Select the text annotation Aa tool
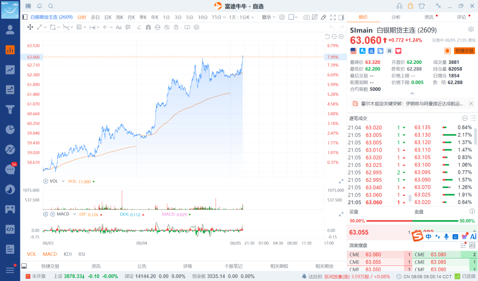The image size is (478, 281). [119, 27]
